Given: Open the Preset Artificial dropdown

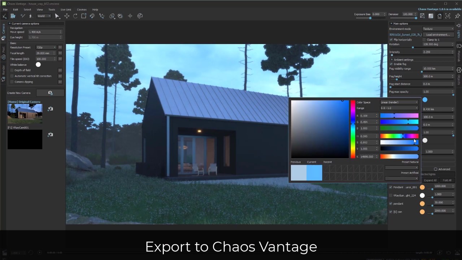Looking at the screenshot, I should point(402,178).
